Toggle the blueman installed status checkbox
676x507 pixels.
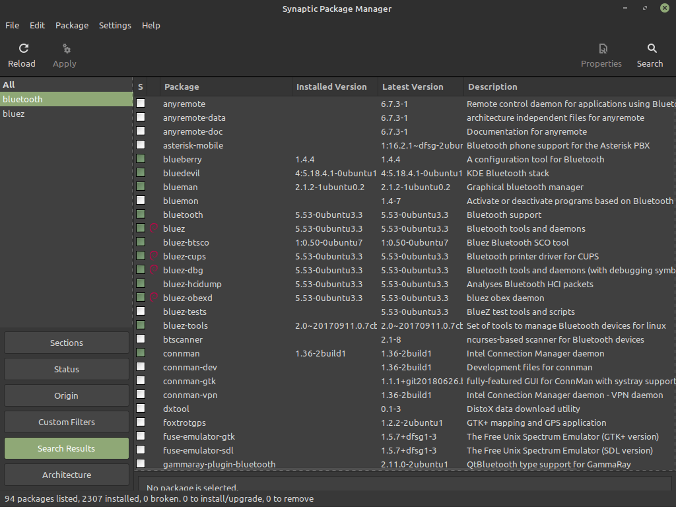[x=141, y=187]
